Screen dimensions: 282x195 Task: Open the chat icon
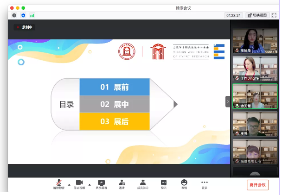tap(163, 183)
